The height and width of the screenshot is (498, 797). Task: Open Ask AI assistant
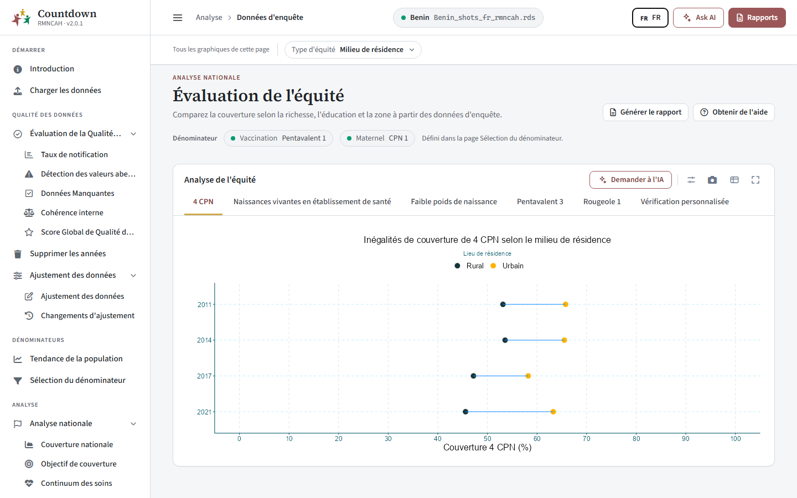pyautogui.click(x=698, y=18)
